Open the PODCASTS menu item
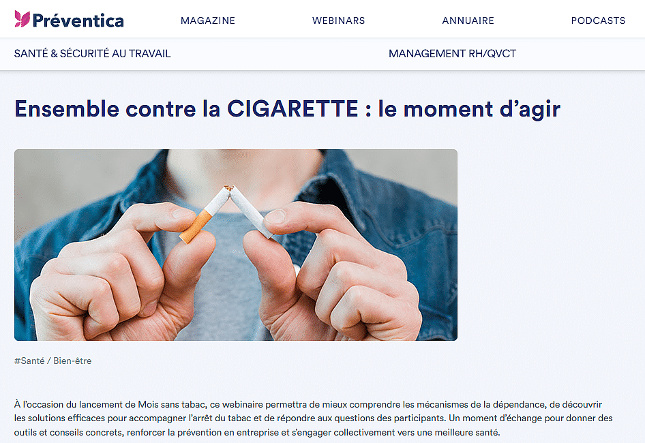The width and height of the screenshot is (645, 443). click(x=598, y=20)
